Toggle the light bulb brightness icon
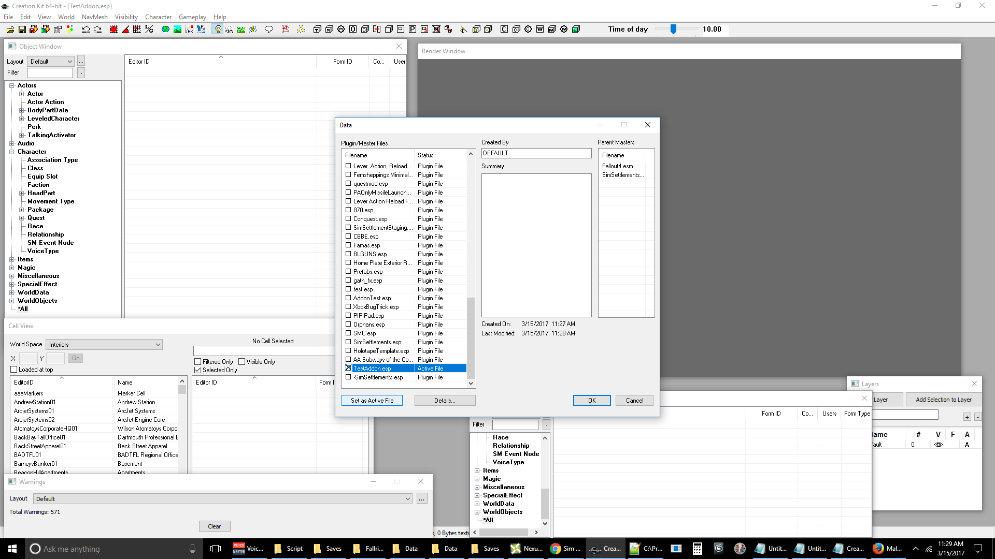Screen dimensions: 995x559 pyautogui.click(x=218, y=30)
